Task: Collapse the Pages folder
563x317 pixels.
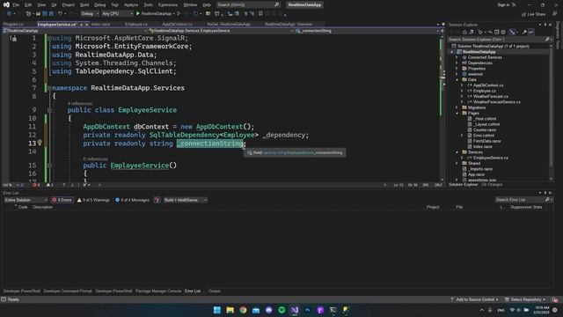Action: point(457,114)
